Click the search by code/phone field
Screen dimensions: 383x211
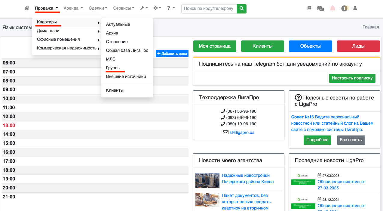(209, 8)
